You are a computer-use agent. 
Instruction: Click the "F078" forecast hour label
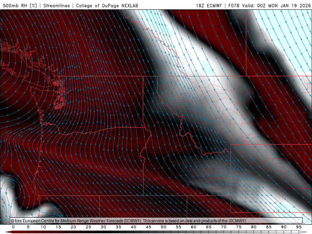point(234,5)
